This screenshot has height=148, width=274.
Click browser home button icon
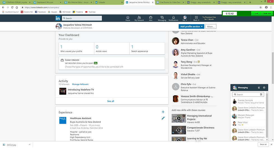point(17,7)
